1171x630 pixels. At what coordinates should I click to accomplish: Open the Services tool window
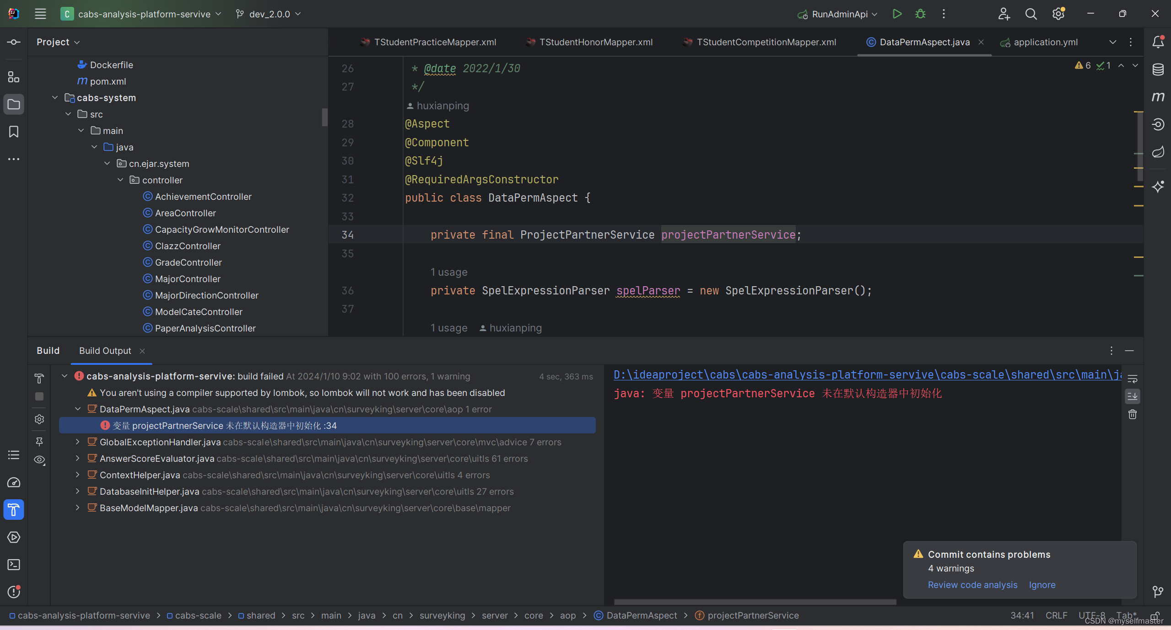[x=14, y=537]
